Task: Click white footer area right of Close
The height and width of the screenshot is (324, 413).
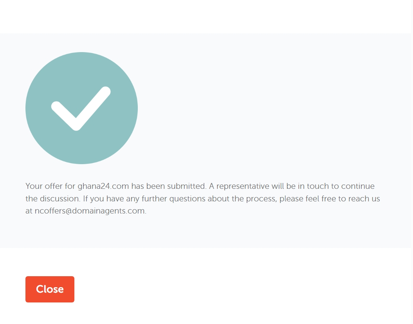Action: click(235, 289)
